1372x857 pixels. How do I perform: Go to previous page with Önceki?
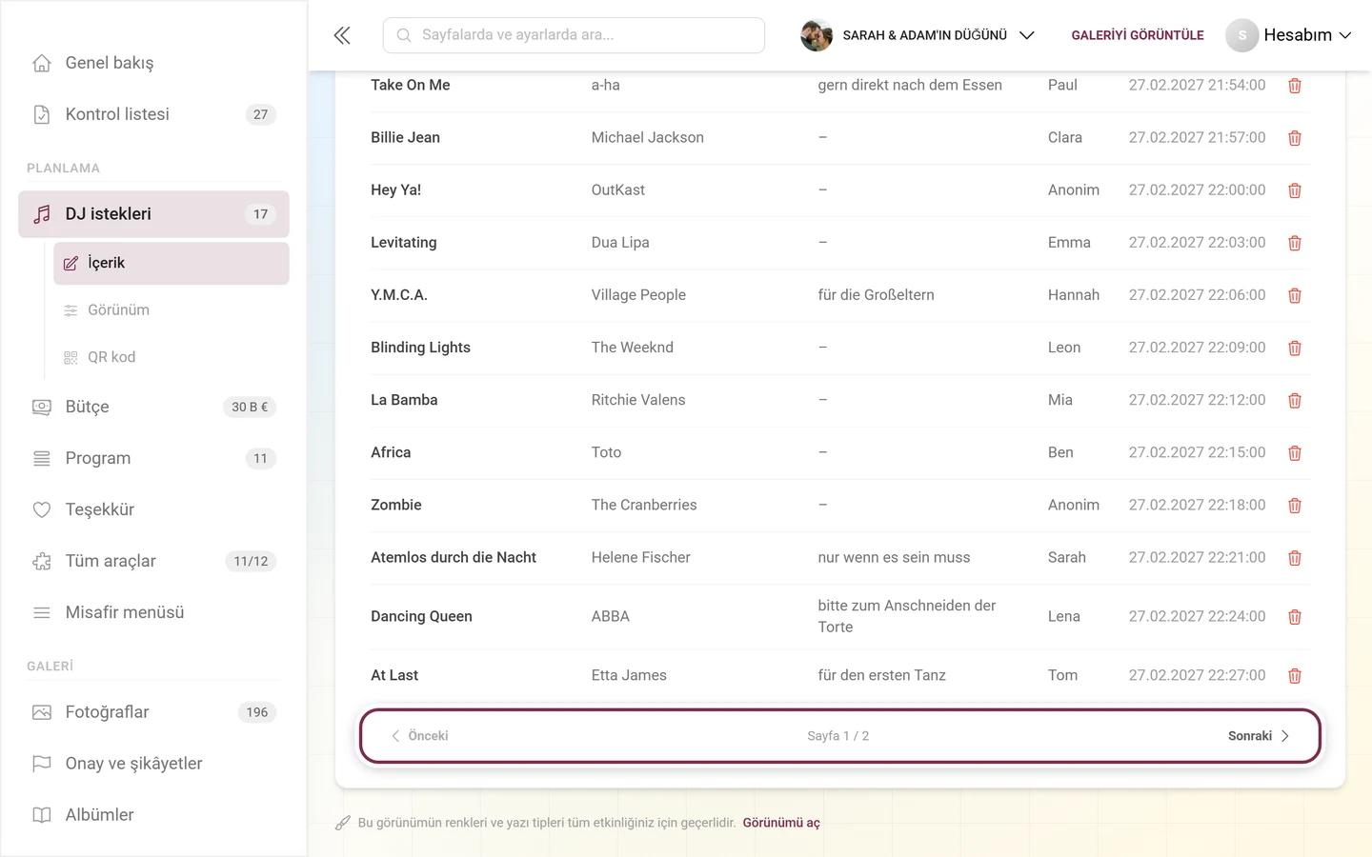[x=419, y=736]
